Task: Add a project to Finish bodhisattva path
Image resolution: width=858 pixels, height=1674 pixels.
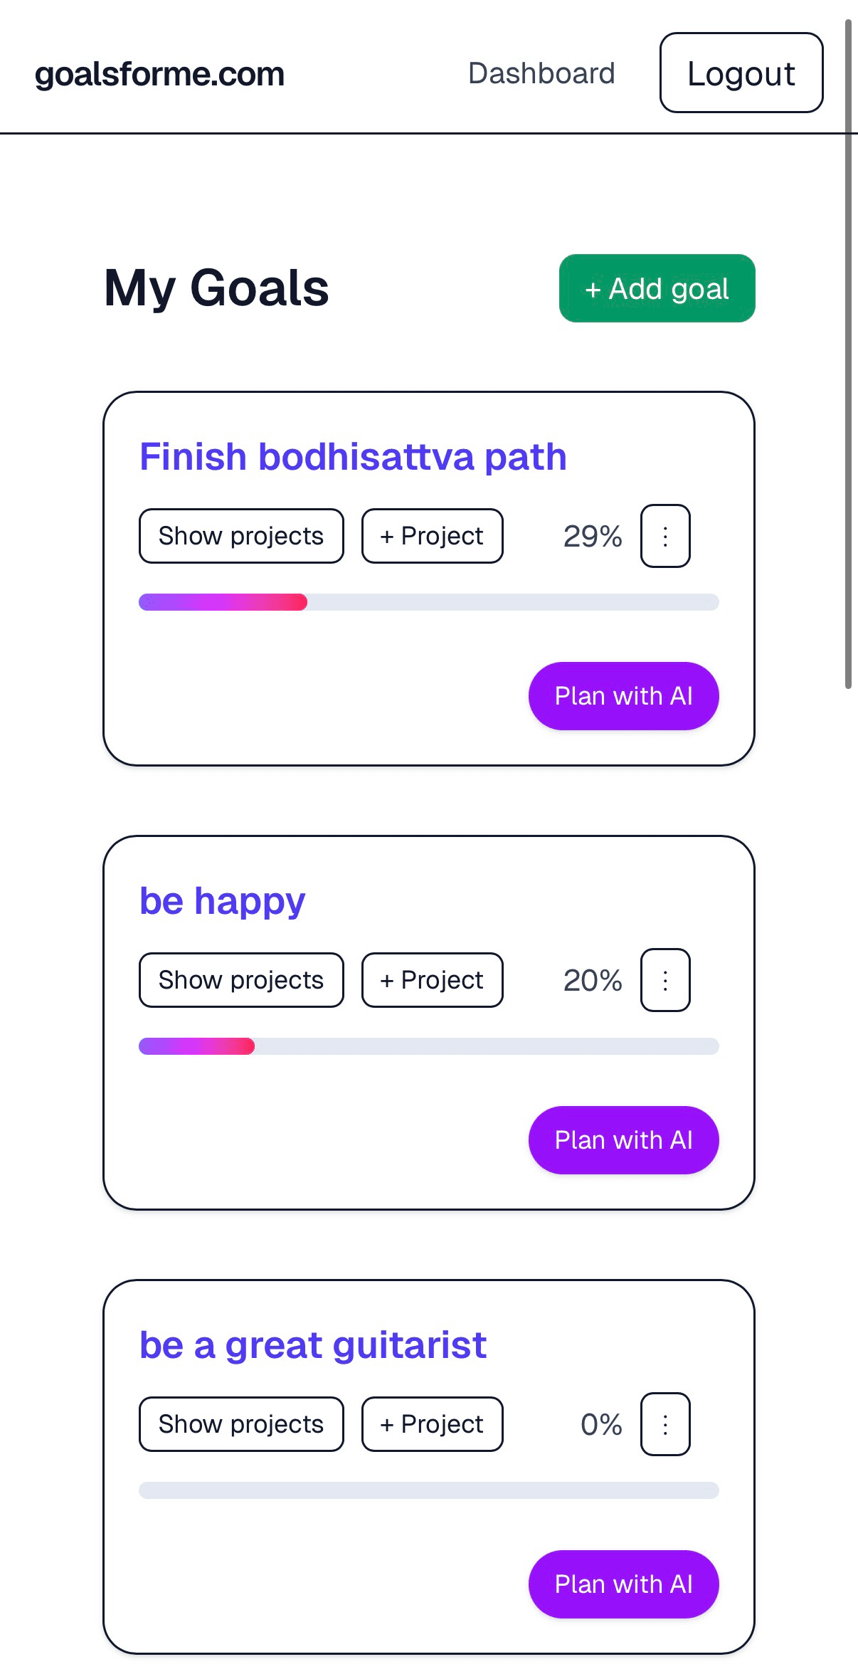Action: tap(432, 536)
